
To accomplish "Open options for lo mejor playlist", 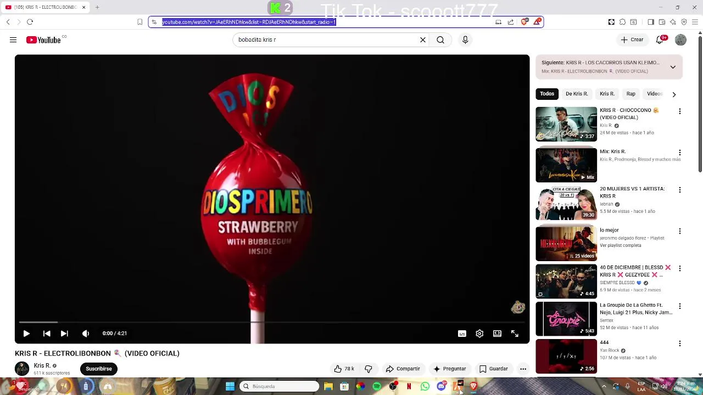I will pyautogui.click(x=680, y=231).
